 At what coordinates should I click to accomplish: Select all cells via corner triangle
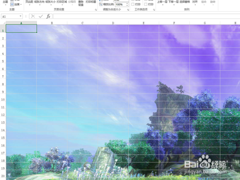click(4, 23)
